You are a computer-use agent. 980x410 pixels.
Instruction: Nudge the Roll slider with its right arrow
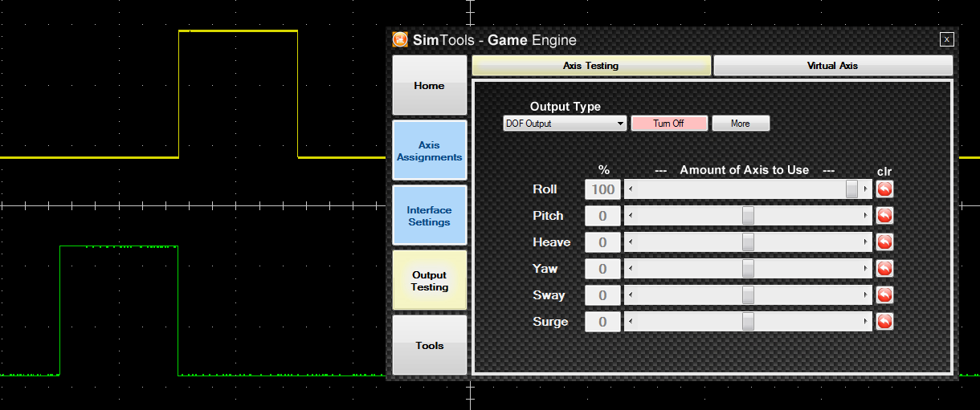click(x=865, y=189)
